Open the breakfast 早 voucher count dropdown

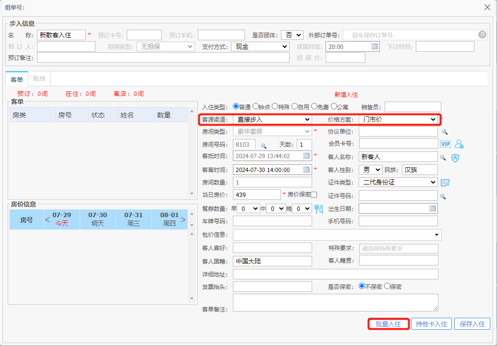(x=249, y=209)
